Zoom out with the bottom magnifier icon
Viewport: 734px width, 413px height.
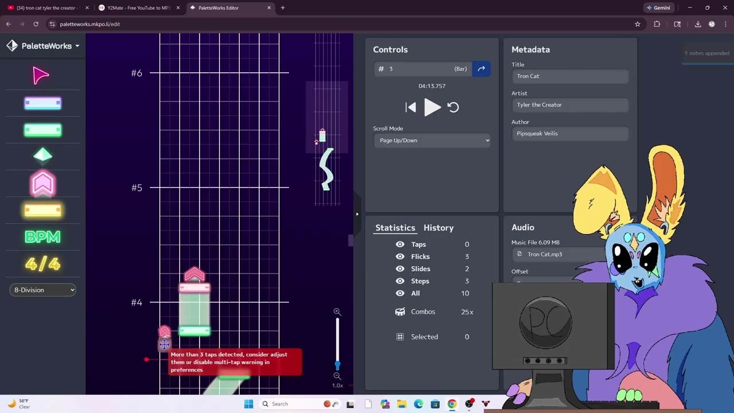(x=337, y=376)
